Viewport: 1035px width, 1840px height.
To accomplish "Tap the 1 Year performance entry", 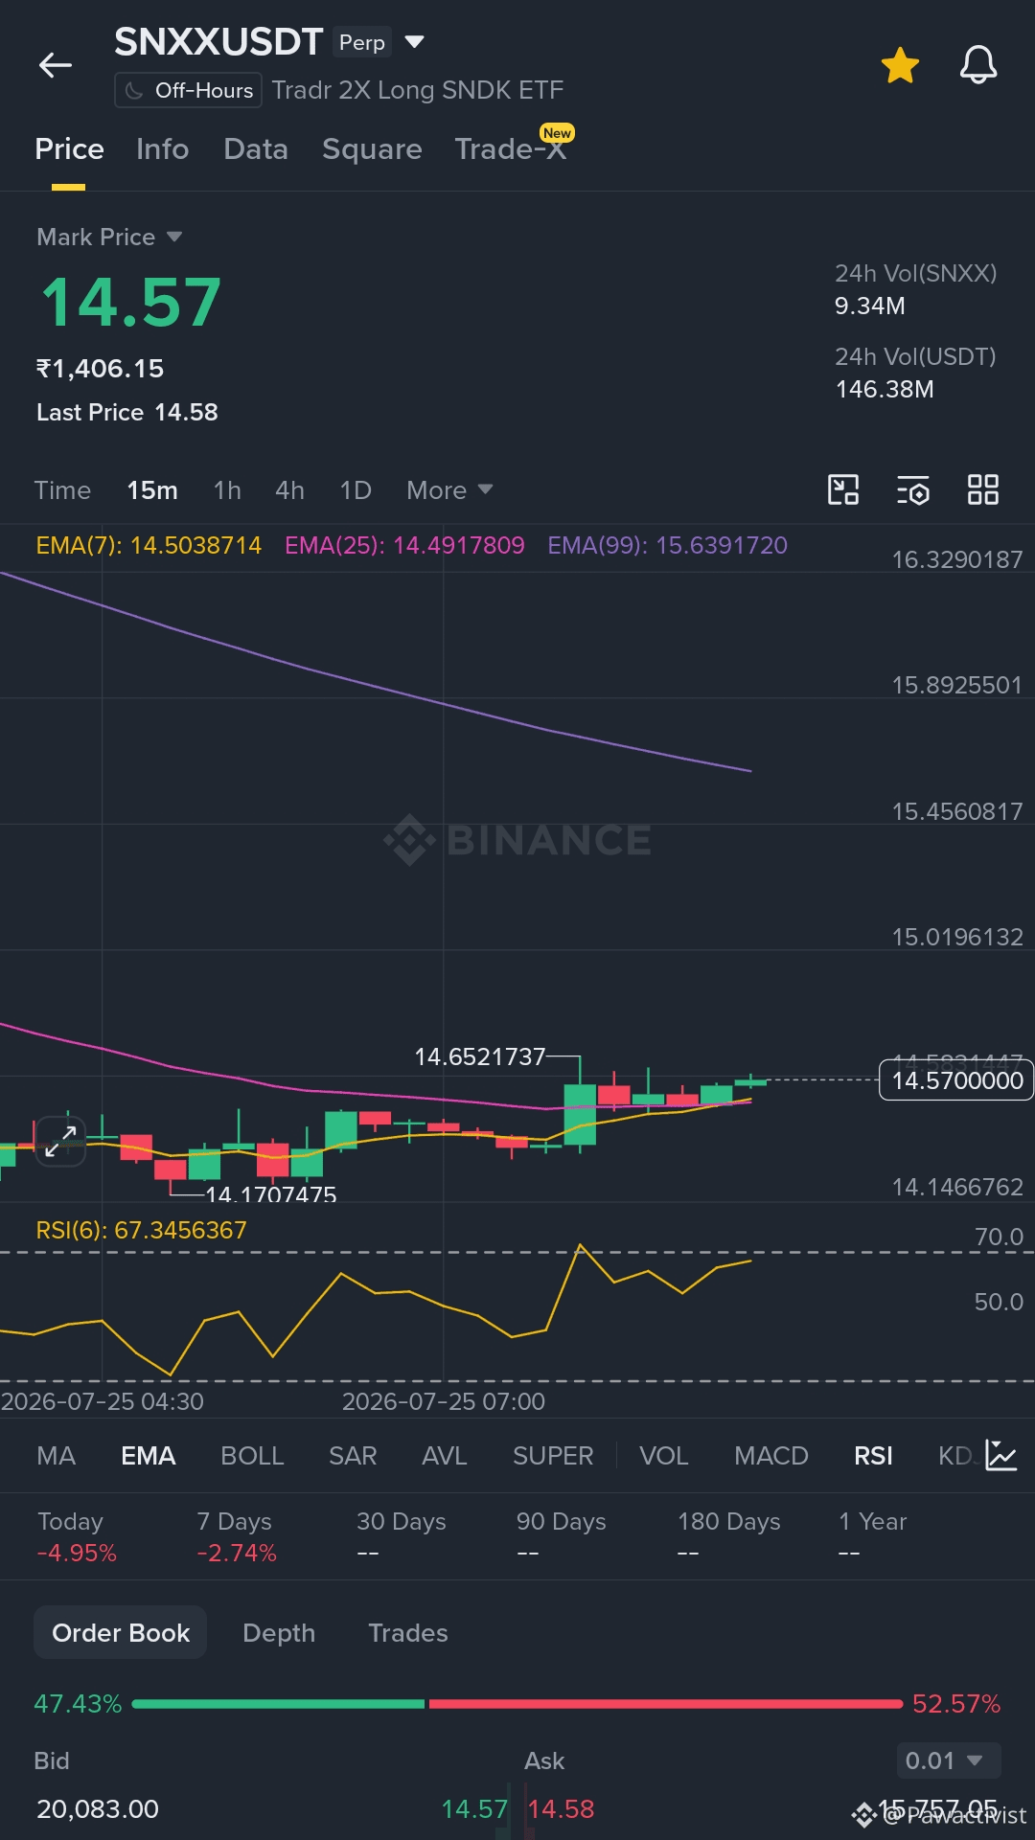I will click(x=872, y=1536).
